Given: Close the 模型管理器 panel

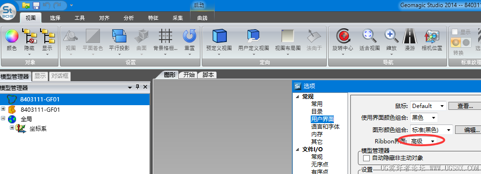Looking at the screenshot, I should click(x=145, y=87).
